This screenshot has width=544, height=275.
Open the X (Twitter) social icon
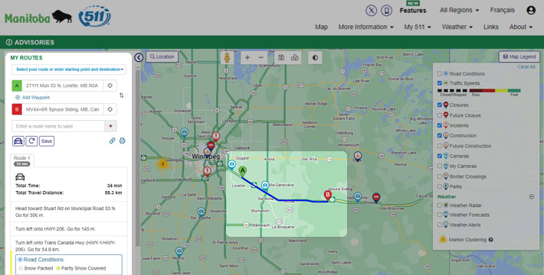click(x=372, y=11)
